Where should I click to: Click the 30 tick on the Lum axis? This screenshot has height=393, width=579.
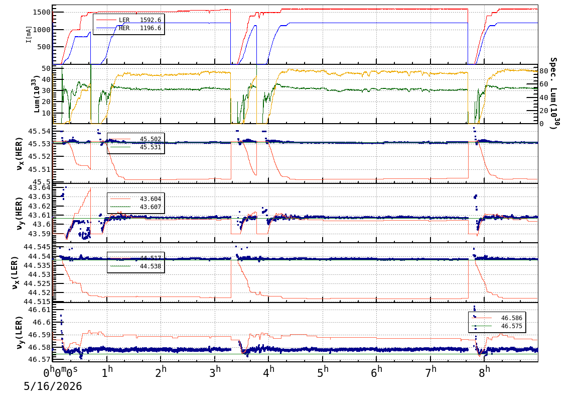[46, 90]
